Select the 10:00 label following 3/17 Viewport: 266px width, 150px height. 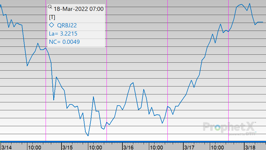coord(217,147)
